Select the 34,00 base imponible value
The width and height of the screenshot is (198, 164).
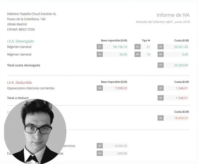(x=123, y=54)
